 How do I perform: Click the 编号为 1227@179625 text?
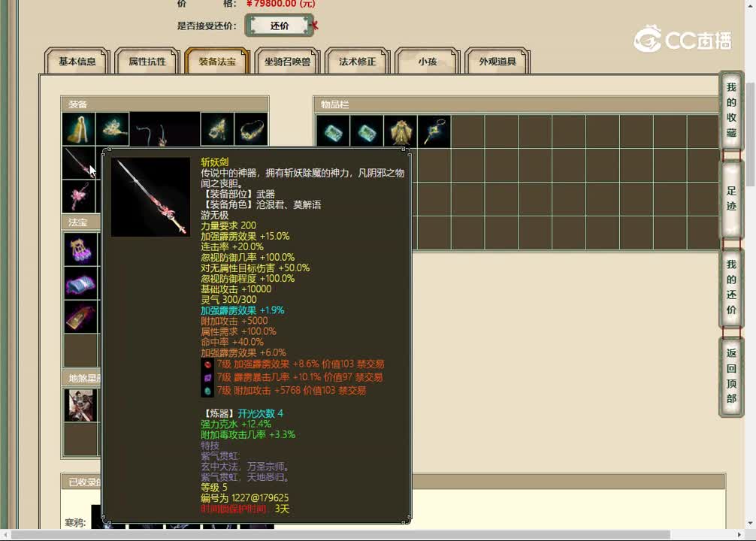pos(245,498)
